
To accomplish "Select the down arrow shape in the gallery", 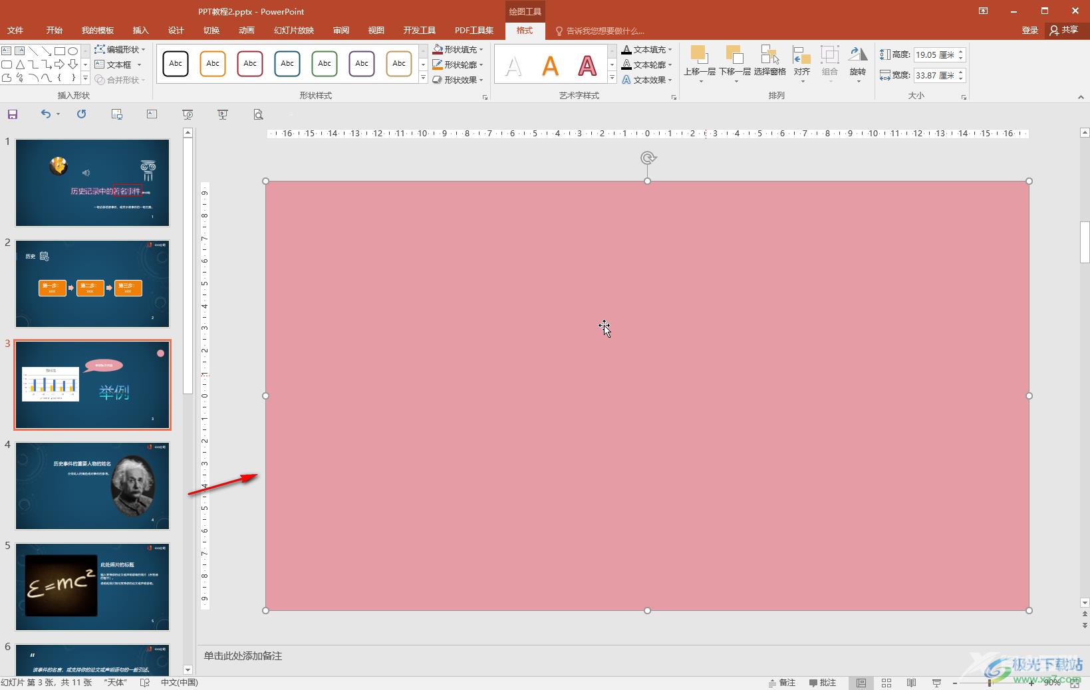I will 72,64.
